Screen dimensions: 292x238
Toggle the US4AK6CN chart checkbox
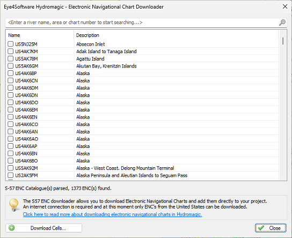10,80
